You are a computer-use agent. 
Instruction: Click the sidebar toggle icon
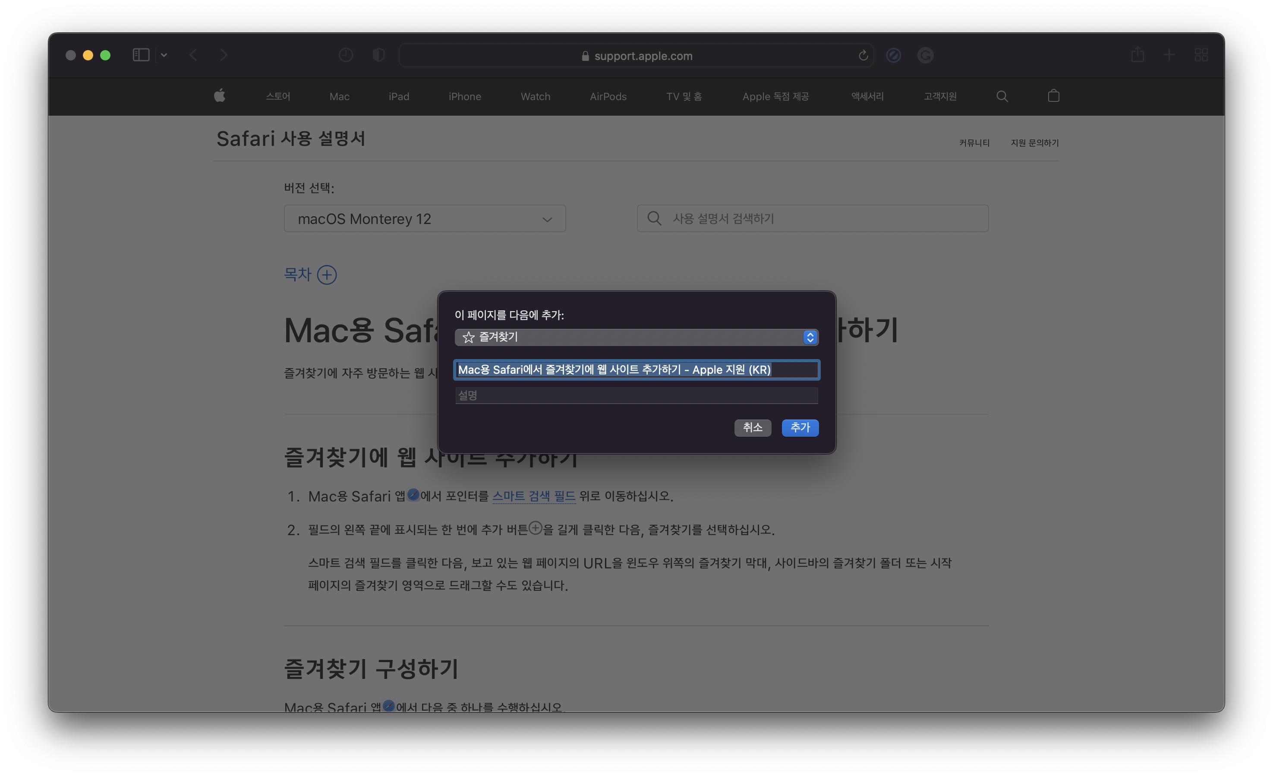click(x=141, y=55)
